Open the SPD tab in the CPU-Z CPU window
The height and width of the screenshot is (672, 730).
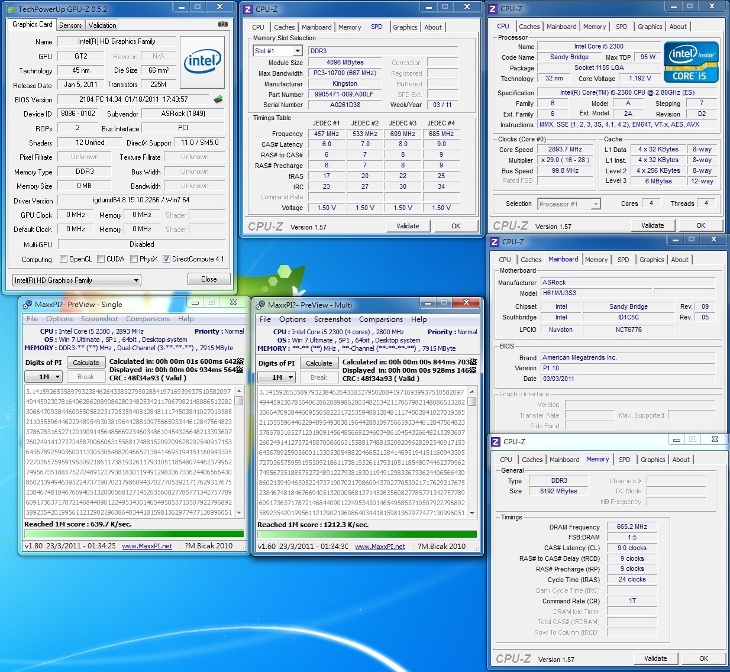click(x=621, y=27)
